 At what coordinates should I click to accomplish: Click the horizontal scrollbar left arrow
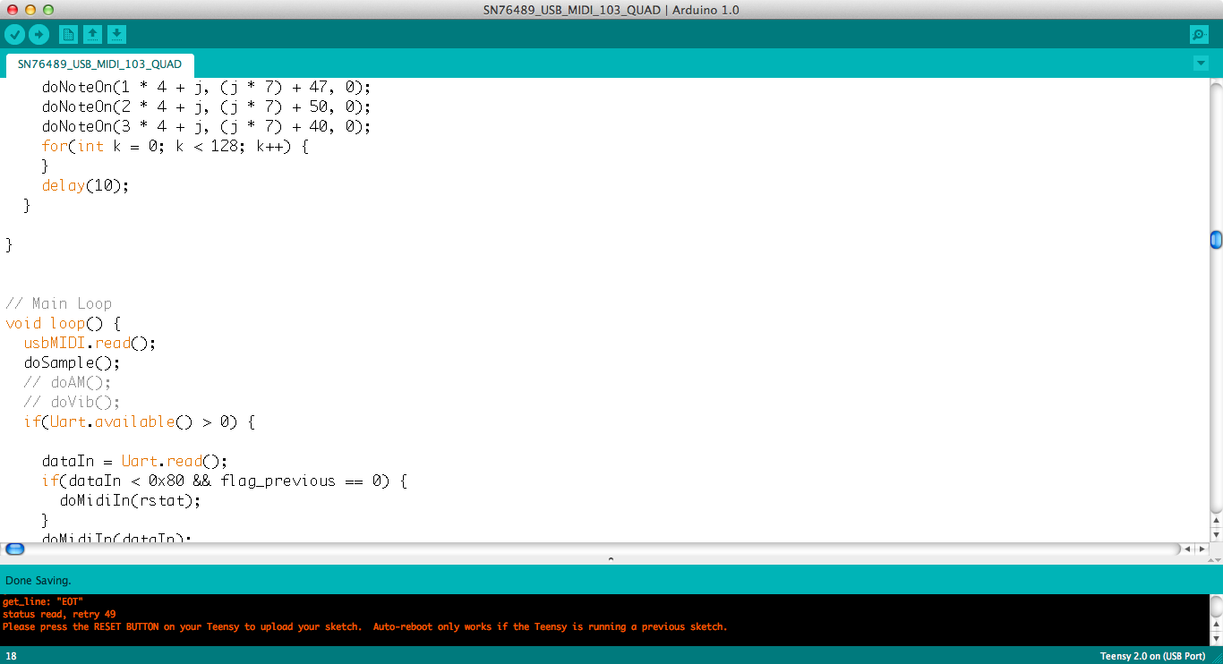(1187, 549)
